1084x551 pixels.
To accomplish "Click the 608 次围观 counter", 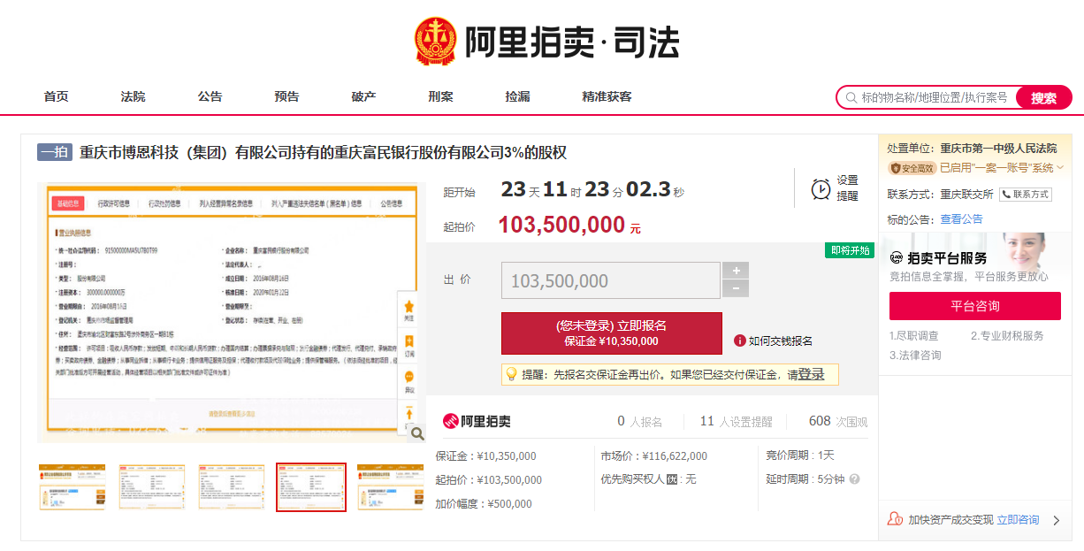I will (x=838, y=422).
